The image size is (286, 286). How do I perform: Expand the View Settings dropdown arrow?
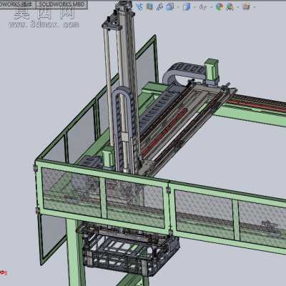tap(255, 7)
